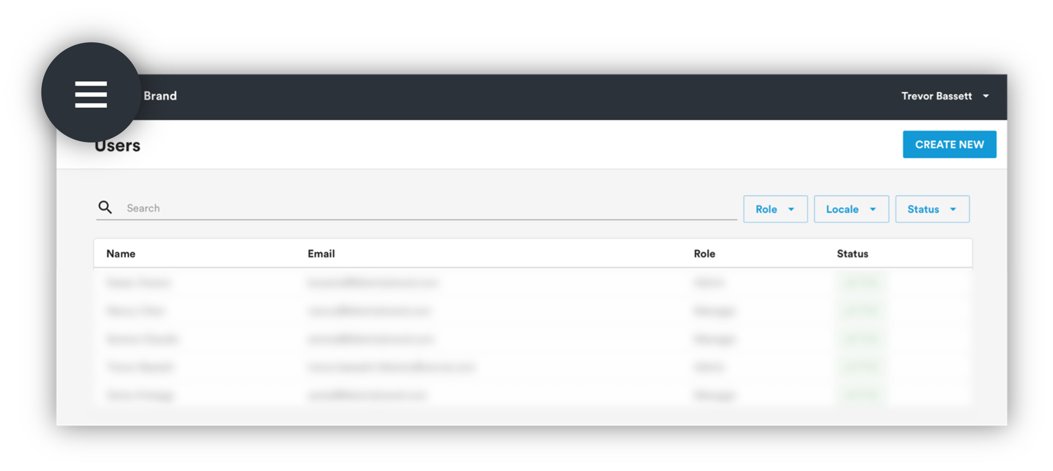Image resolution: width=1053 pixels, height=471 pixels.
Task: Click the Users page heading
Action: [x=118, y=146]
